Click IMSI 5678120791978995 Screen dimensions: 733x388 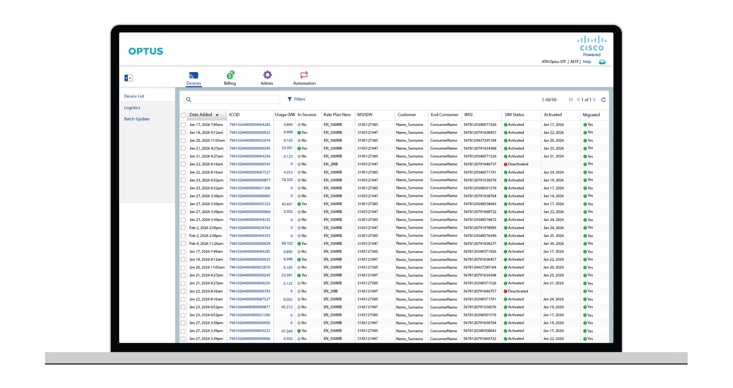[480, 228]
